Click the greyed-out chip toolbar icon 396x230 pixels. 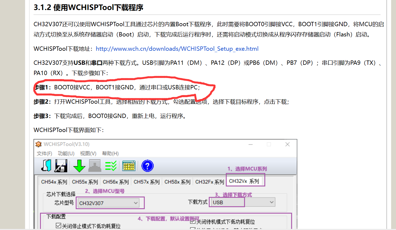(95, 165)
